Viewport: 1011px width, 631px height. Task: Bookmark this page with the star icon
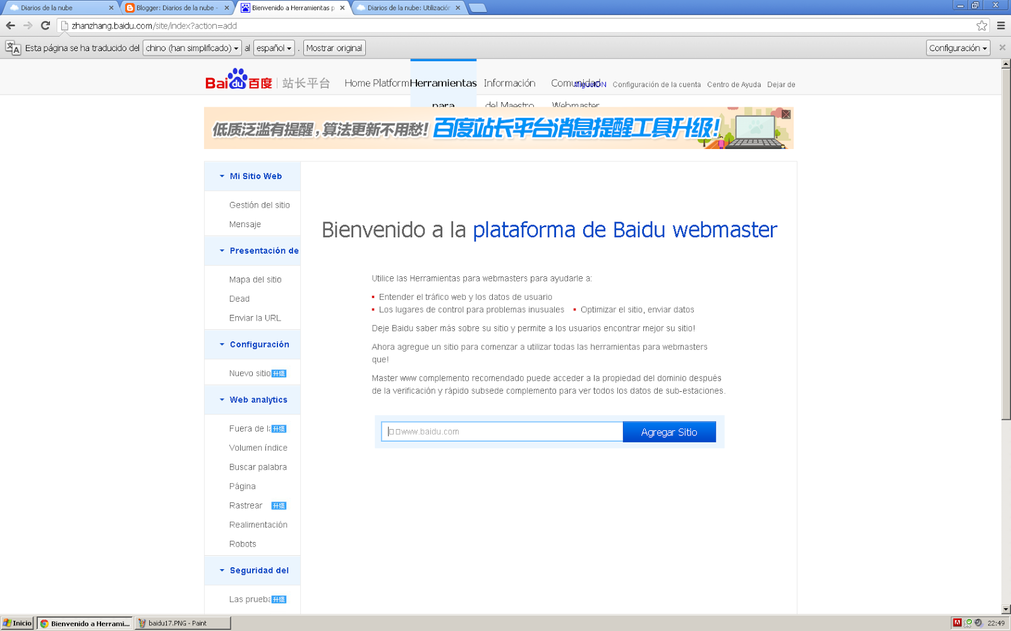(981, 26)
